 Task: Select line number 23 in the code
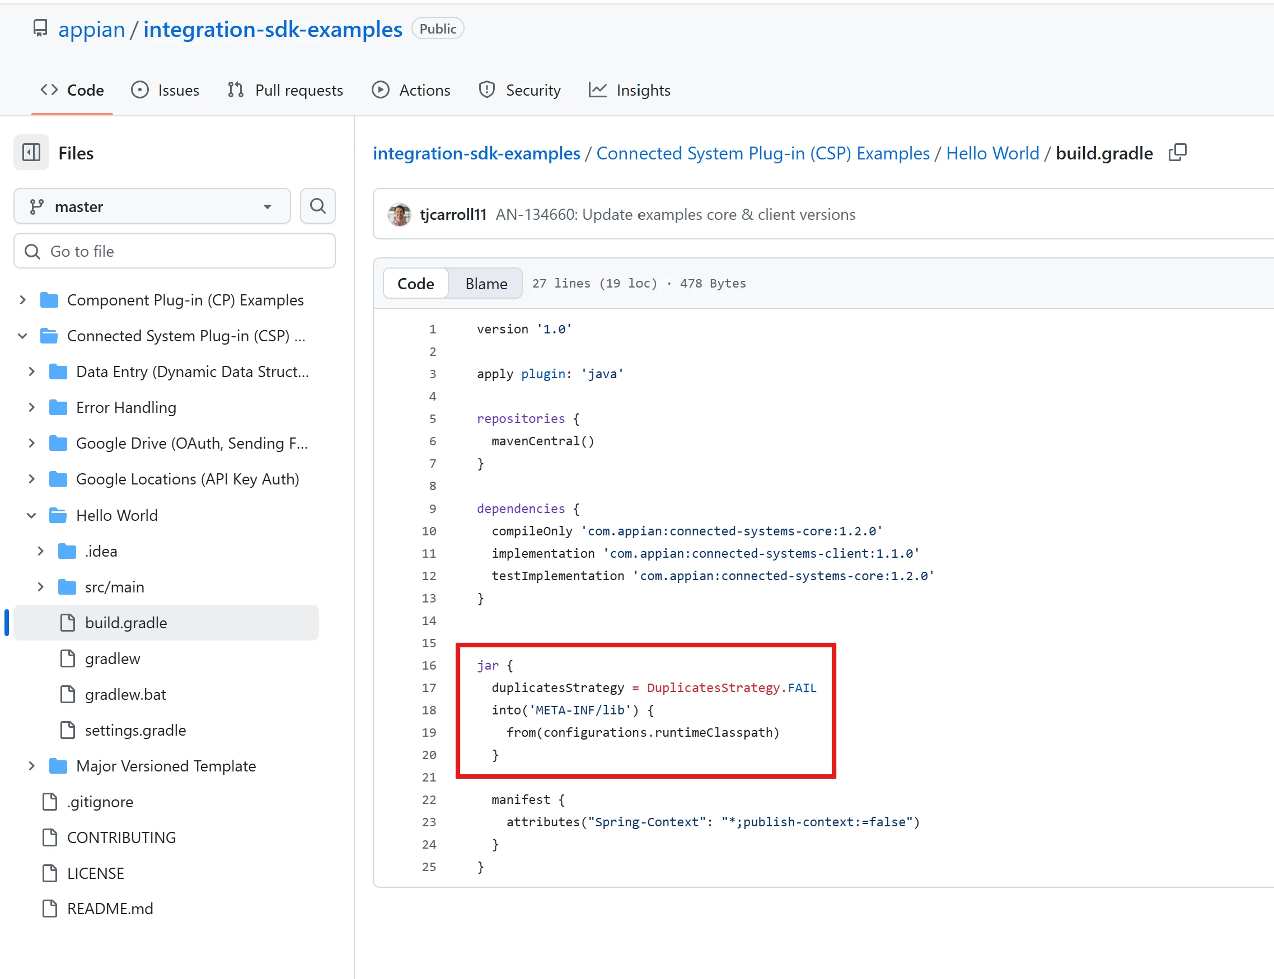(429, 822)
